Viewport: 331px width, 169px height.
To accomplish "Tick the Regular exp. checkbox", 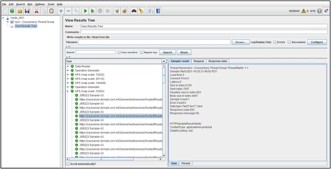I will 142,52.
